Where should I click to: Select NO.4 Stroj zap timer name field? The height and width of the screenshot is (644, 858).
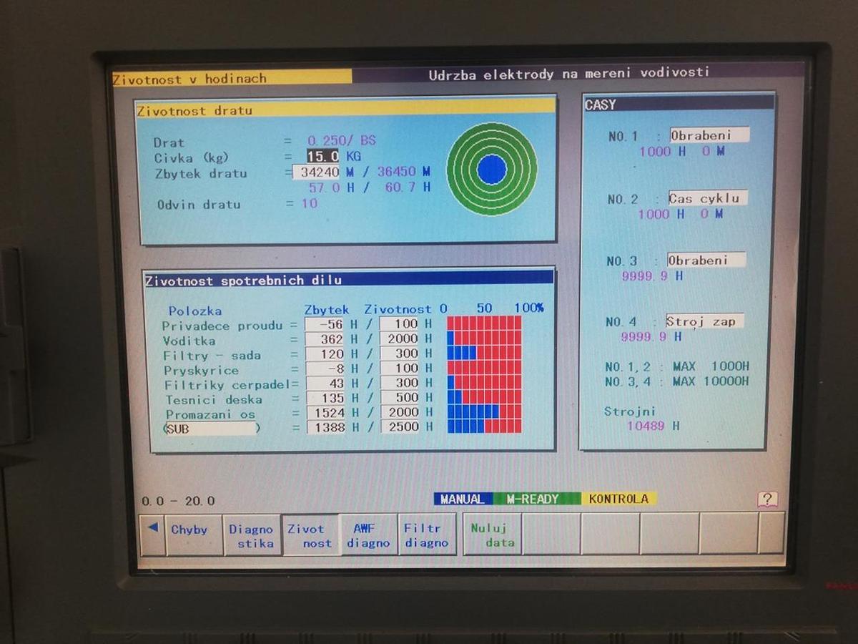pyautogui.click(x=704, y=321)
